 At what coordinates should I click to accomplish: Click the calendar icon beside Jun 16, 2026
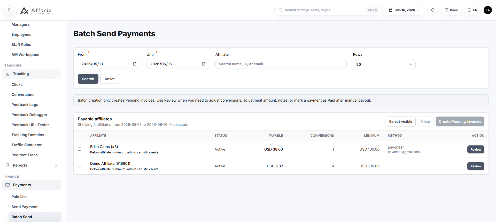391,10
